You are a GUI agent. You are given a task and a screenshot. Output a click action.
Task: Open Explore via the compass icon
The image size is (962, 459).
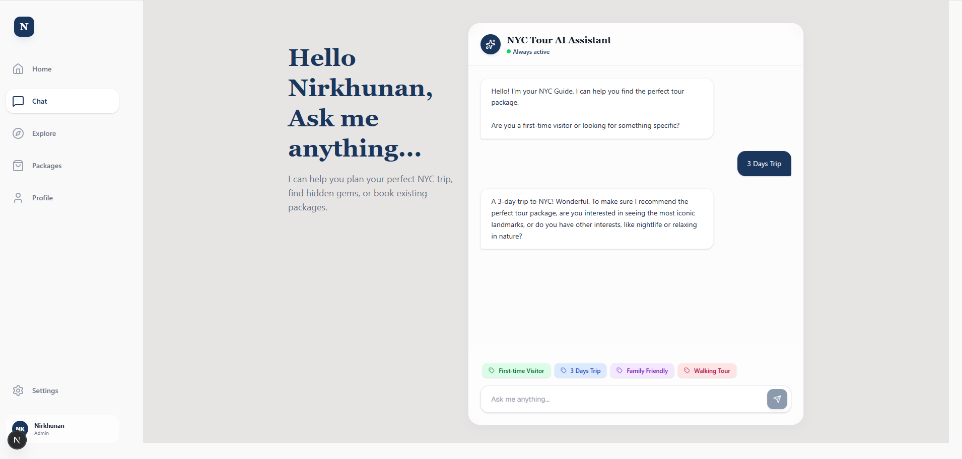(18, 133)
